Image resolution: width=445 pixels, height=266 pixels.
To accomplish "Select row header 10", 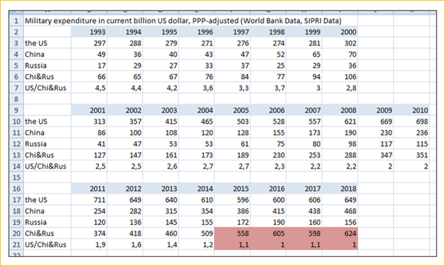I will (x=16, y=121).
